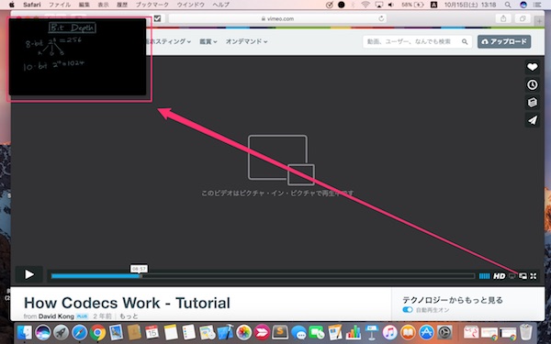Expand the 鑑賞 dropdown menu

pos(208,41)
